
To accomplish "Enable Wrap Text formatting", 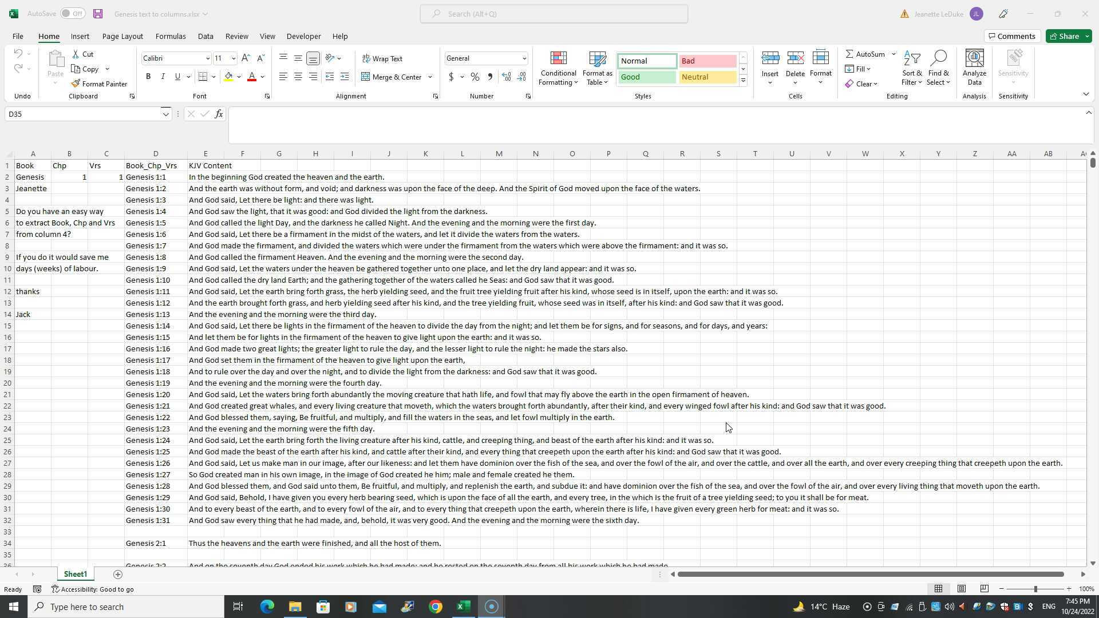I will point(382,58).
